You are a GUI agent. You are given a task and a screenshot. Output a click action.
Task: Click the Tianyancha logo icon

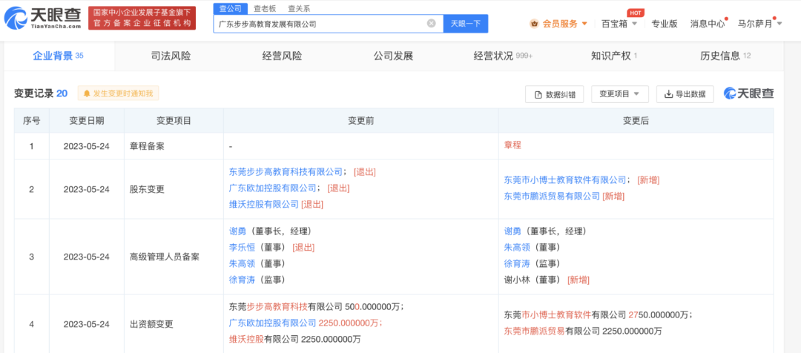[16, 19]
